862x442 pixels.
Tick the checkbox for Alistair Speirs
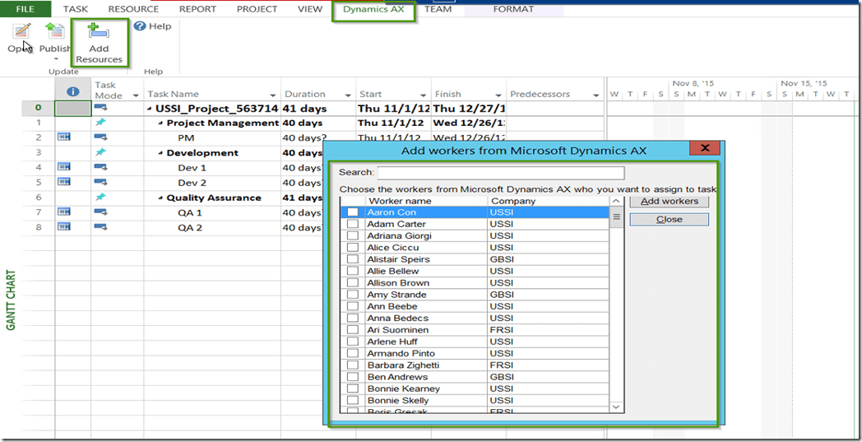[x=353, y=259]
